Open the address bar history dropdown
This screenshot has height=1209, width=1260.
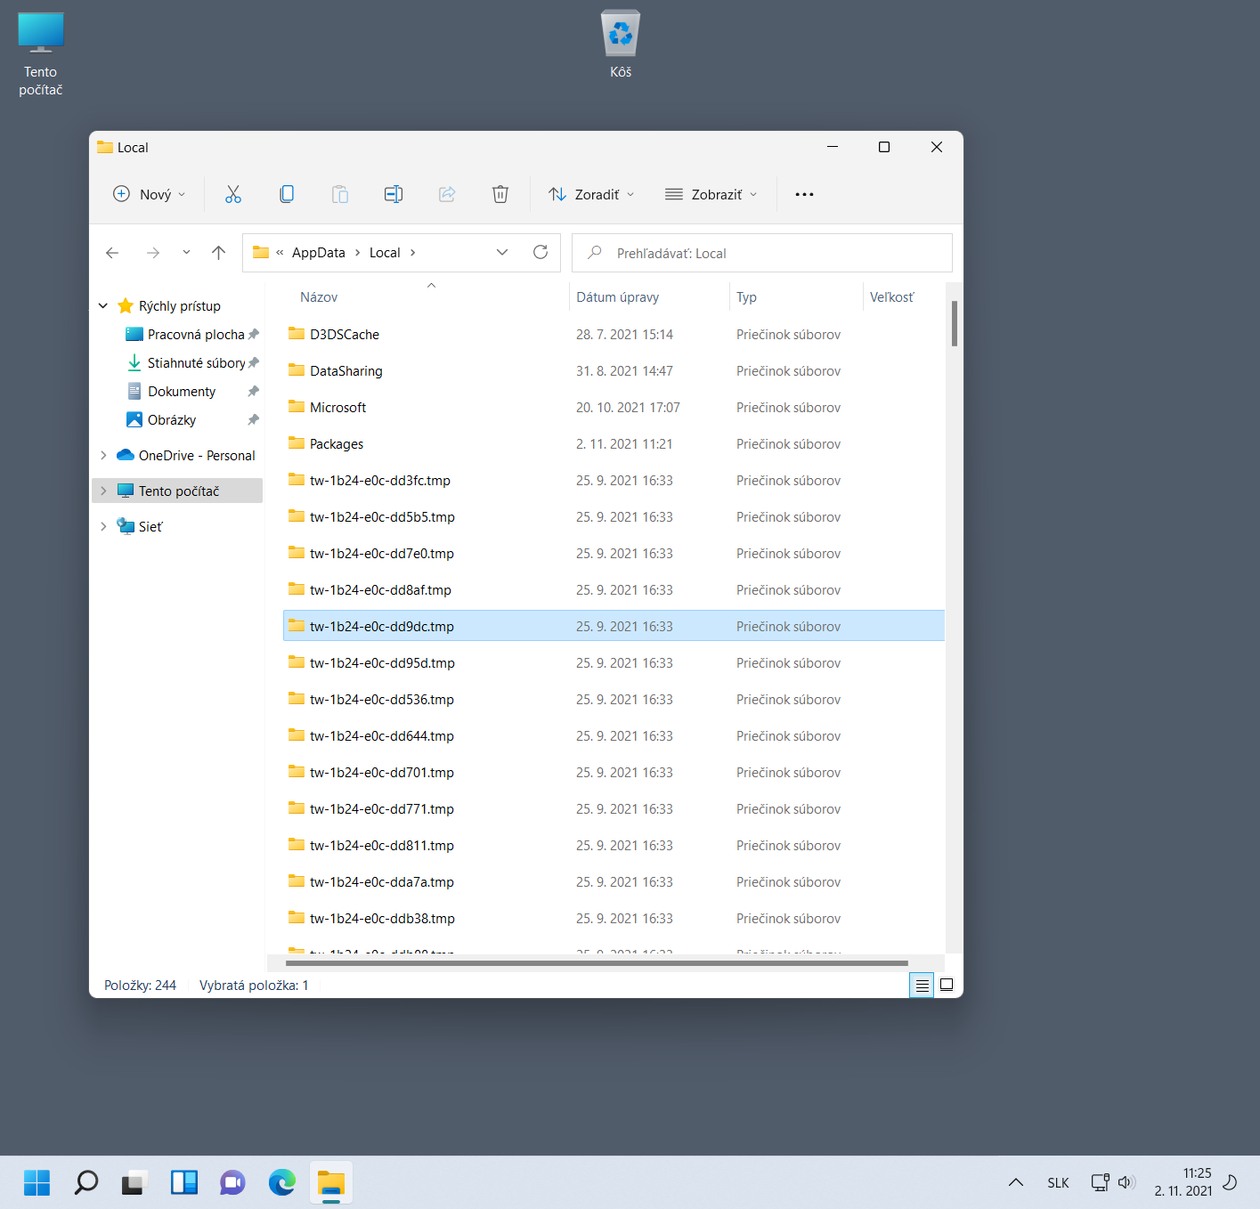coord(502,253)
